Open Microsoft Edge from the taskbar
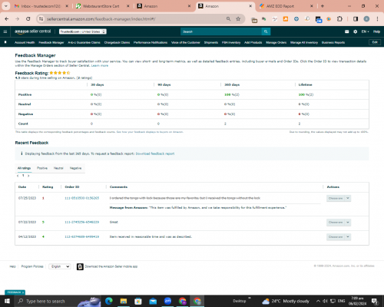Viewport: 384px width, 307px height. pos(109,301)
